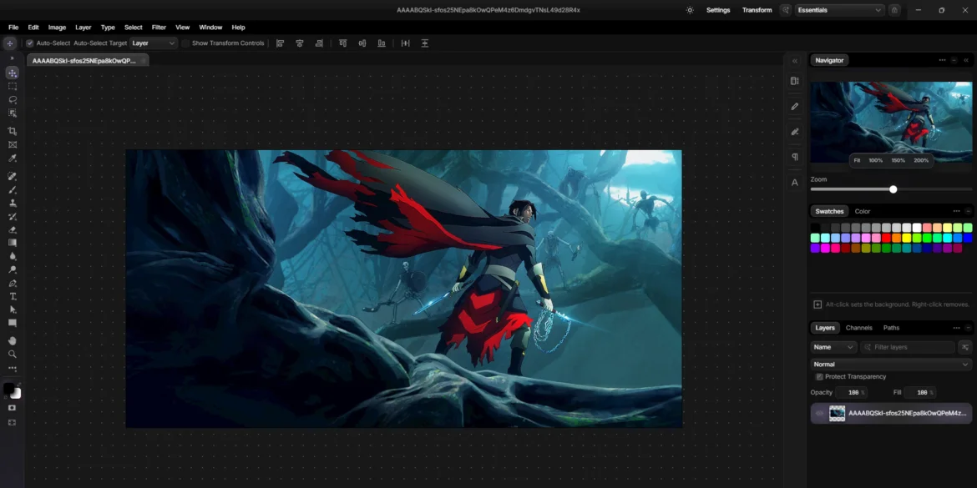Select the Crop tool
Image resolution: width=977 pixels, height=488 pixels.
pos(12,131)
